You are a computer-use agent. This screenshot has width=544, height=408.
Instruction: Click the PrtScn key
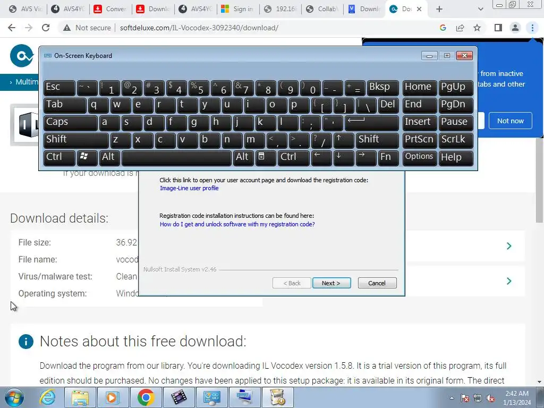[420, 140]
